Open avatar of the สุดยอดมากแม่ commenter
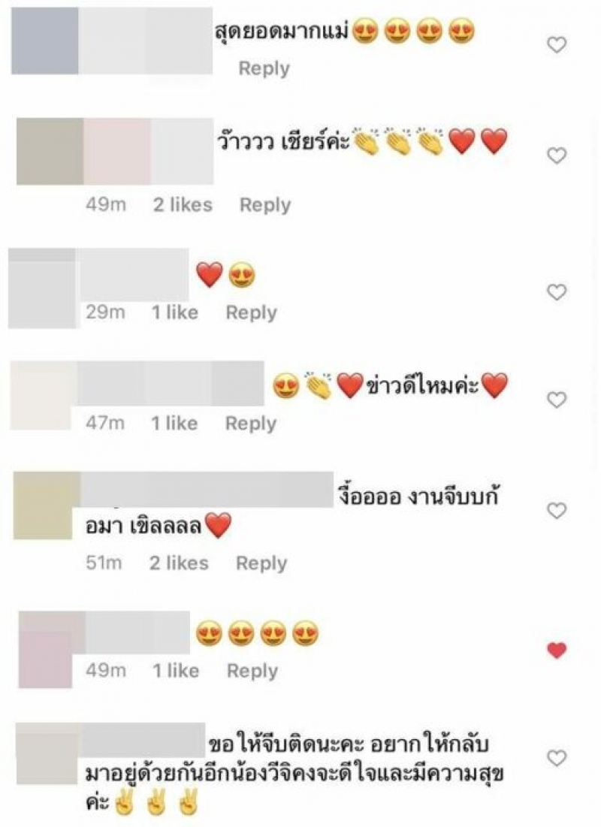 (45, 41)
